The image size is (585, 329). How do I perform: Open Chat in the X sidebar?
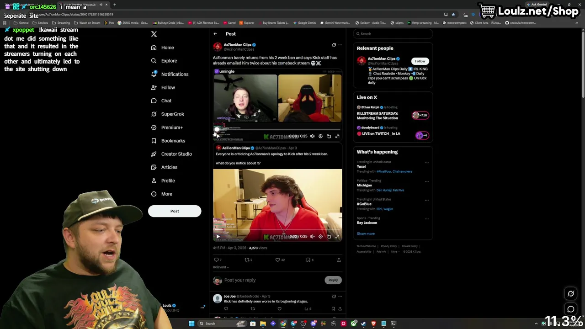click(161, 101)
